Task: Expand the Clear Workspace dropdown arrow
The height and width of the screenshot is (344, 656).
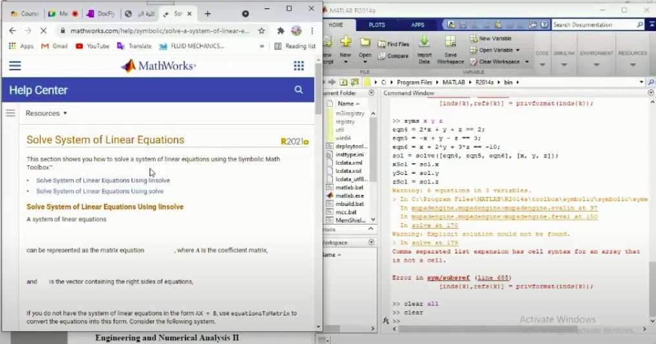Action: pos(527,62)
